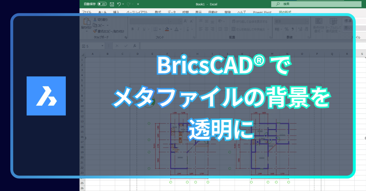This screenshot has width=366, height=191.
Task: Click the Font Color swatch
Action: (x=176, y=29)
